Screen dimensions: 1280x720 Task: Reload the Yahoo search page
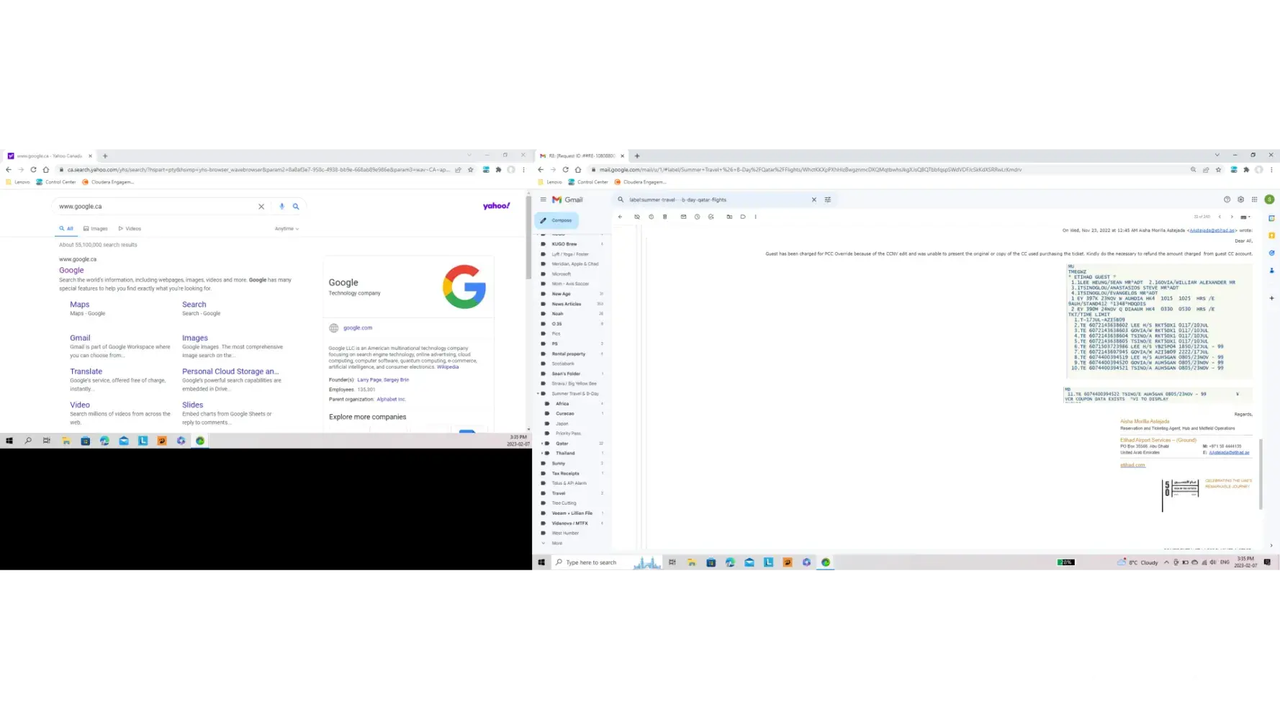[33, 170]
